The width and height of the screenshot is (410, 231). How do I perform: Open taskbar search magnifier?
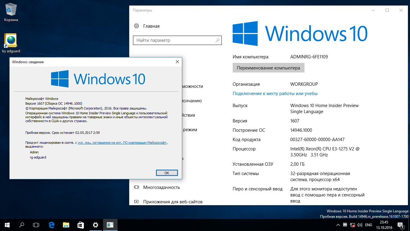22,225
